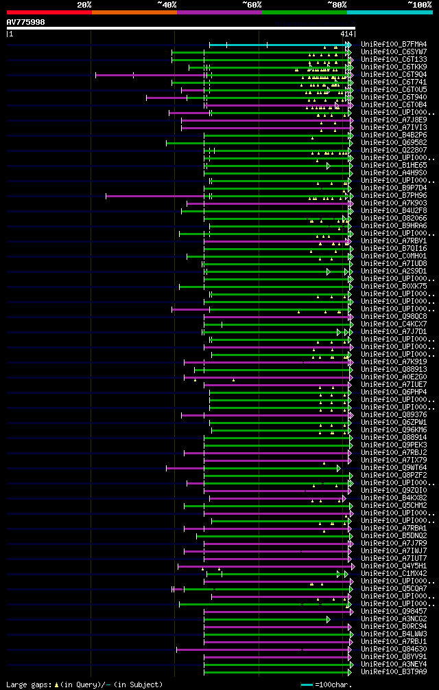Select the UniRef100_Q96KM6 label
Screen dimensions: 439x690
pyautogui.click(x=393, y=430)
